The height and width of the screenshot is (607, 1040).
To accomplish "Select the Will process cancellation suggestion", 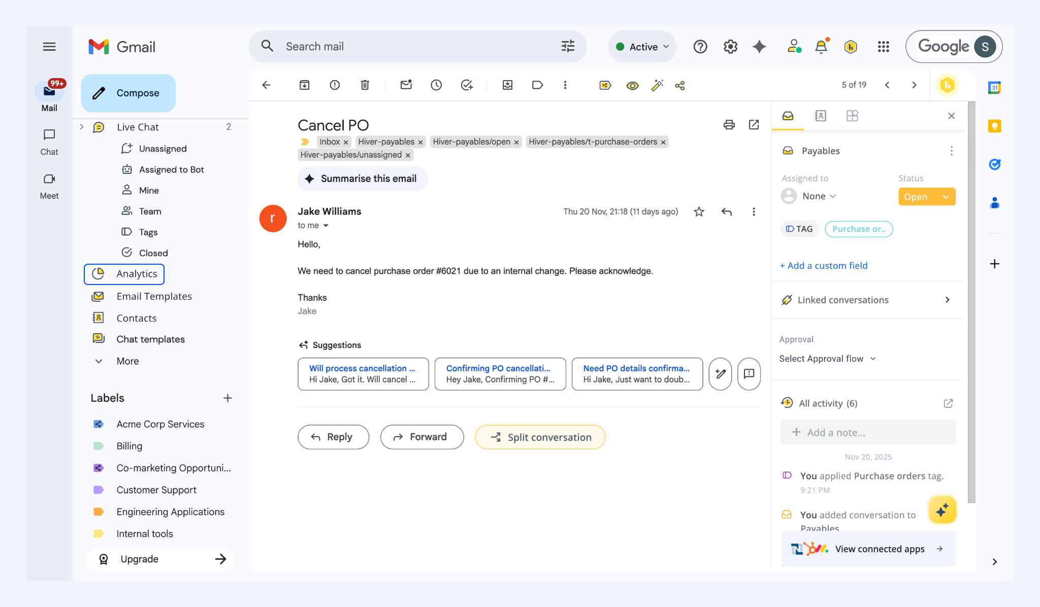I will [x=363, y=374].
